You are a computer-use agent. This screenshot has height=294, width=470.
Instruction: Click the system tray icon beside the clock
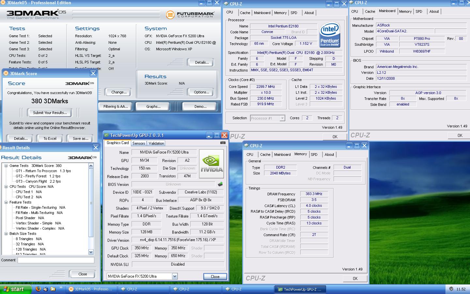(x=451, y=289)
